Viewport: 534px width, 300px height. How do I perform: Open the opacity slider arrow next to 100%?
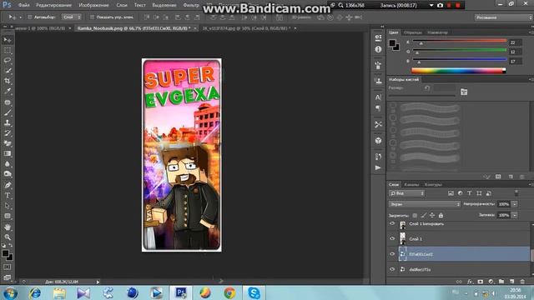point(515,204)
